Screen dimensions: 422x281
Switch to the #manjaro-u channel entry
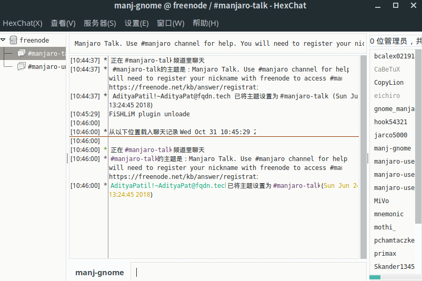click(46, 66)
